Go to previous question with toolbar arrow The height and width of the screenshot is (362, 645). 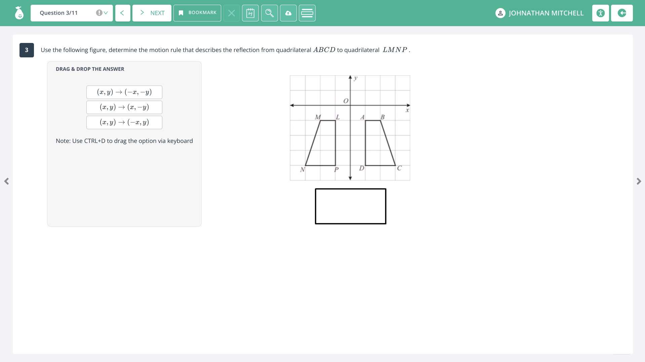point(123,13)
